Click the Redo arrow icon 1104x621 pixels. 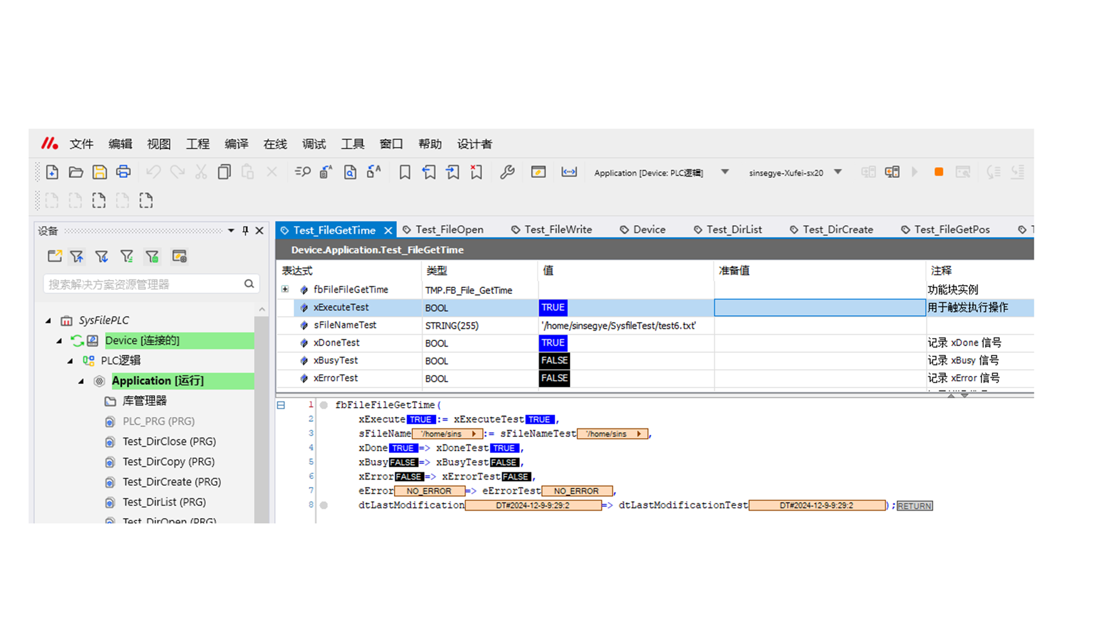(177, 172)
